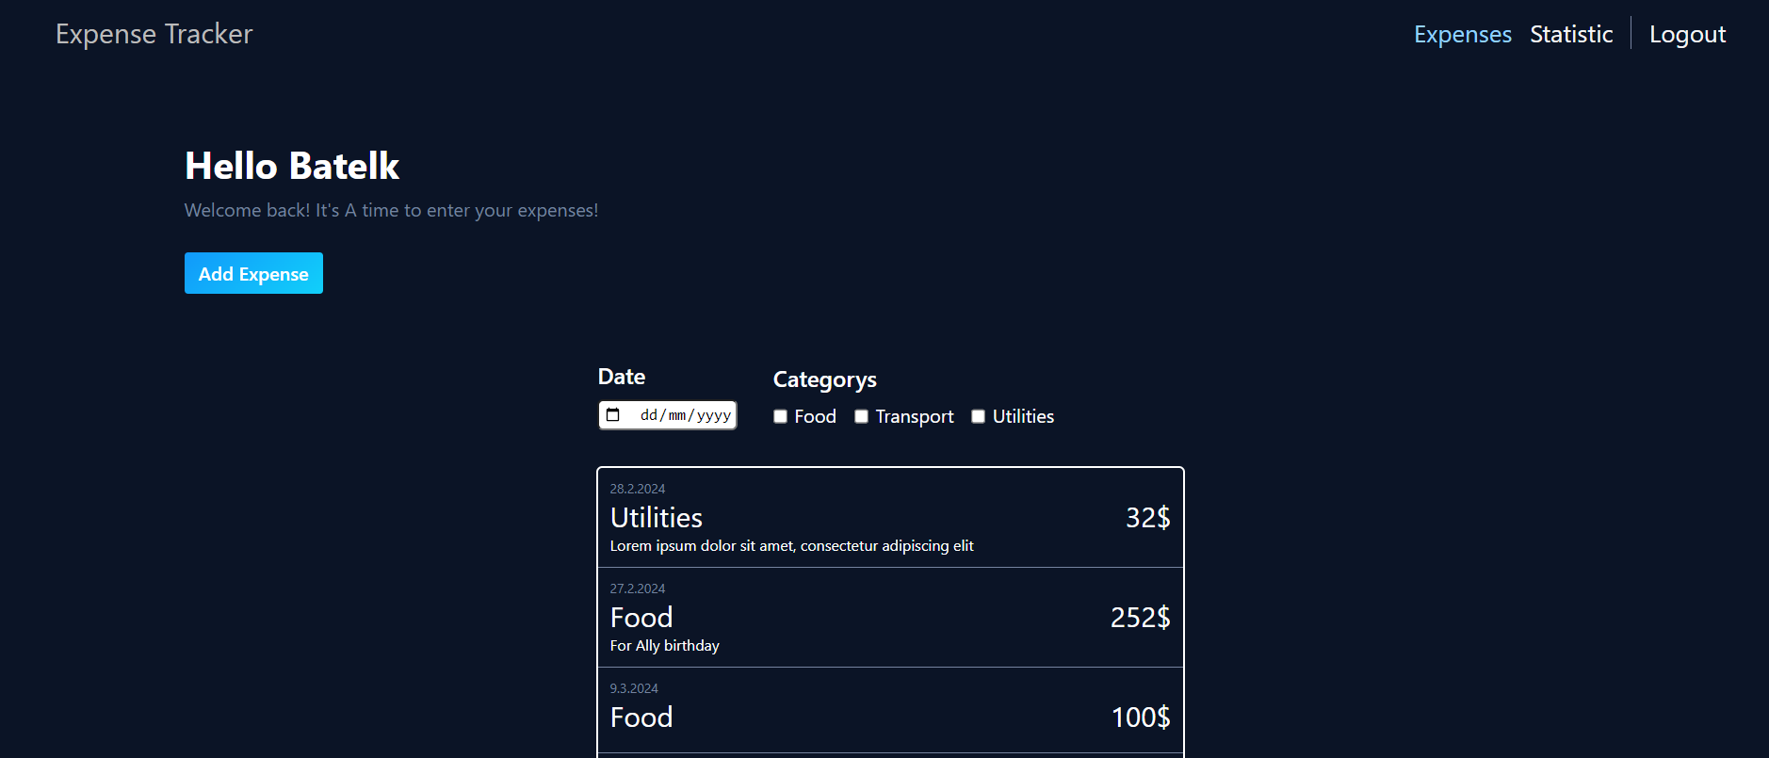Select the year field in the date input

713,414
